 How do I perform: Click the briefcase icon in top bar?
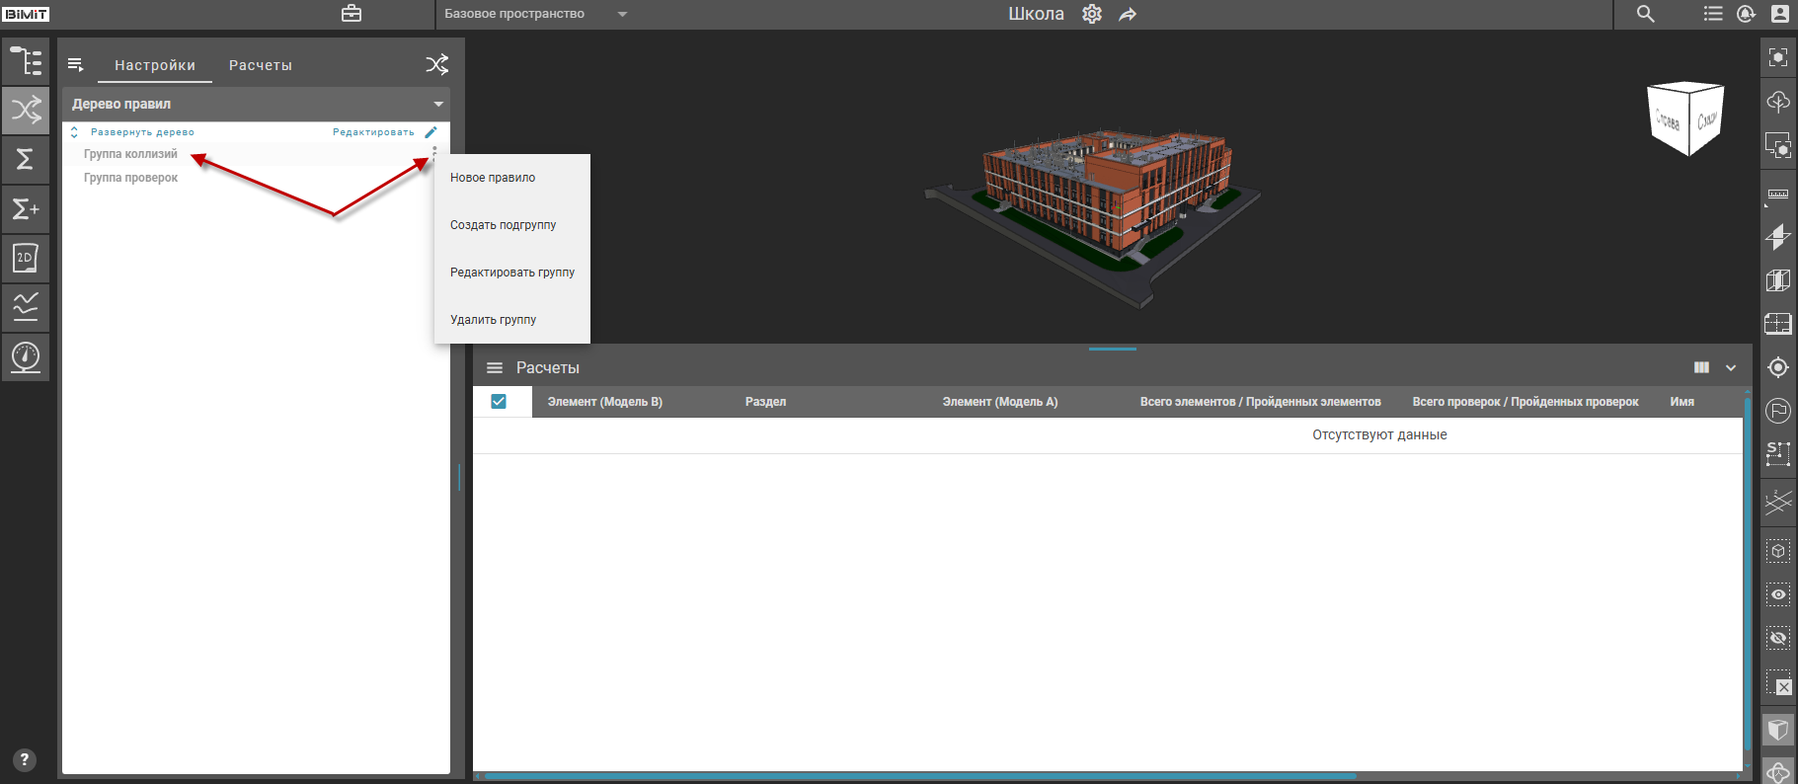[352, 14]
